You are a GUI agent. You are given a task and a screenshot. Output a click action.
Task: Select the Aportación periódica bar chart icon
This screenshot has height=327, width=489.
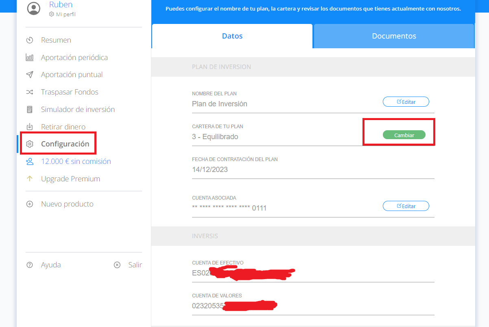click(29, 58)
